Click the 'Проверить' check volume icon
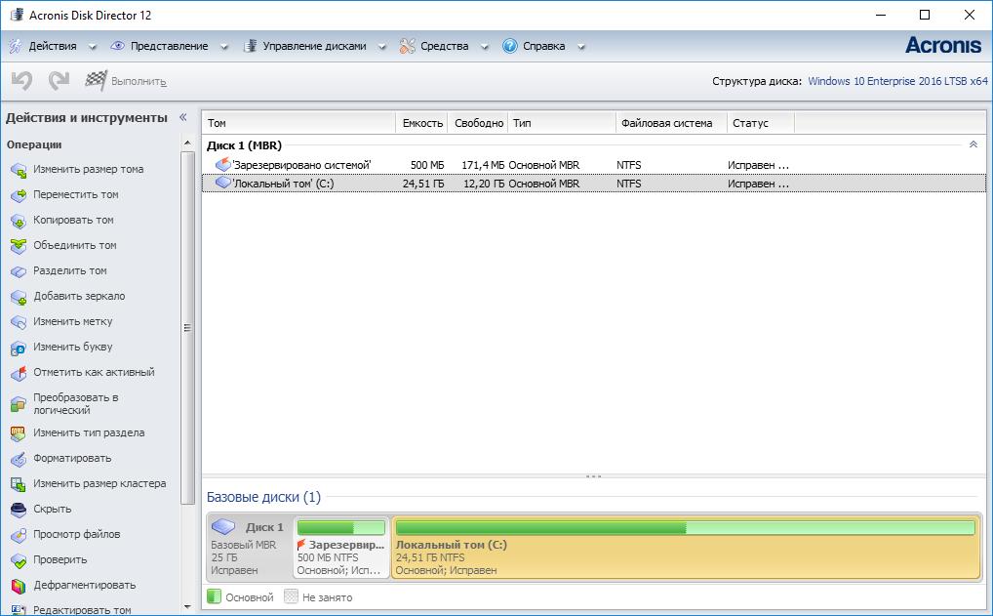 18,560
